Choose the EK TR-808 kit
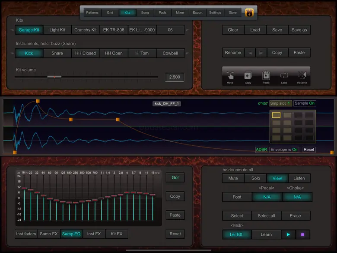 pyautogui.click(x=114, y=30)
